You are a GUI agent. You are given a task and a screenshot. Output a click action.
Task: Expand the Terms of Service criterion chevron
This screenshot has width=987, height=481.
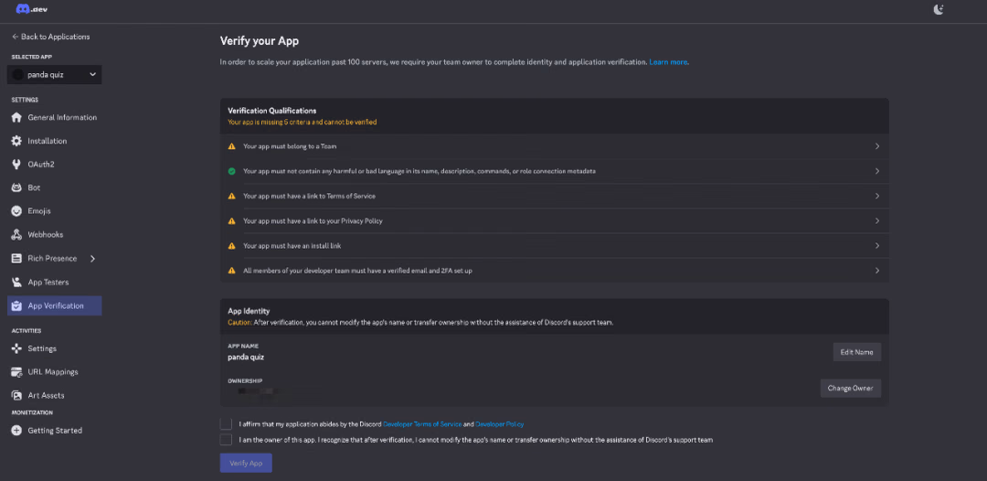click(876, 197)
